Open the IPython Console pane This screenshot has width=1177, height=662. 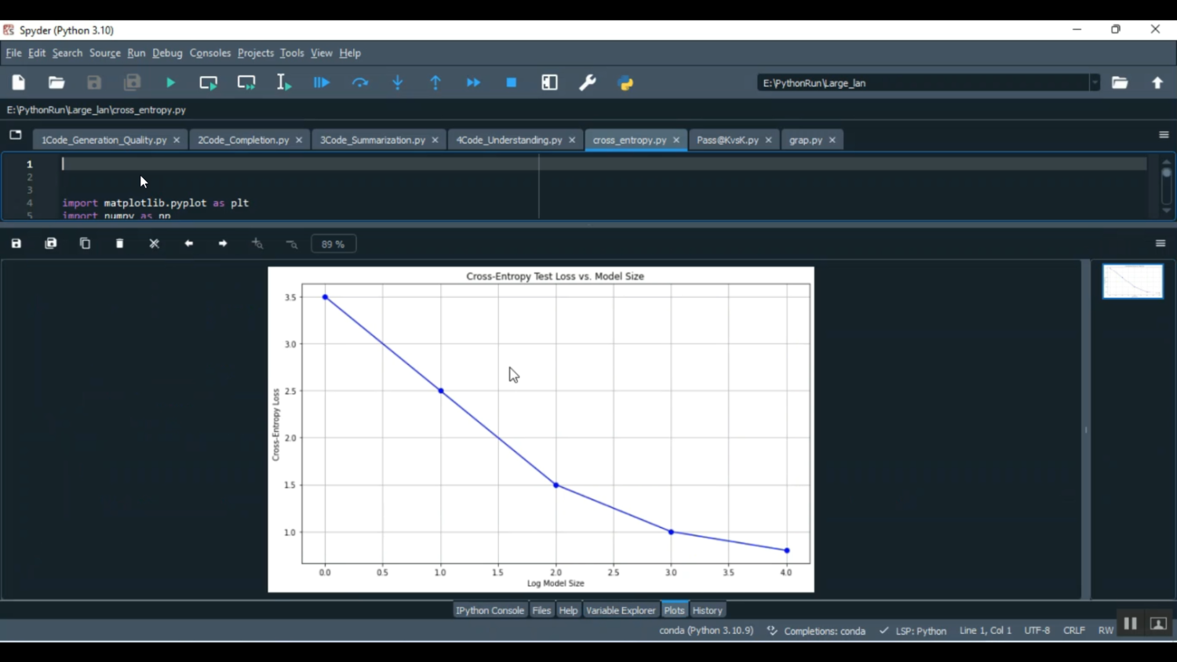coord(490,610)
